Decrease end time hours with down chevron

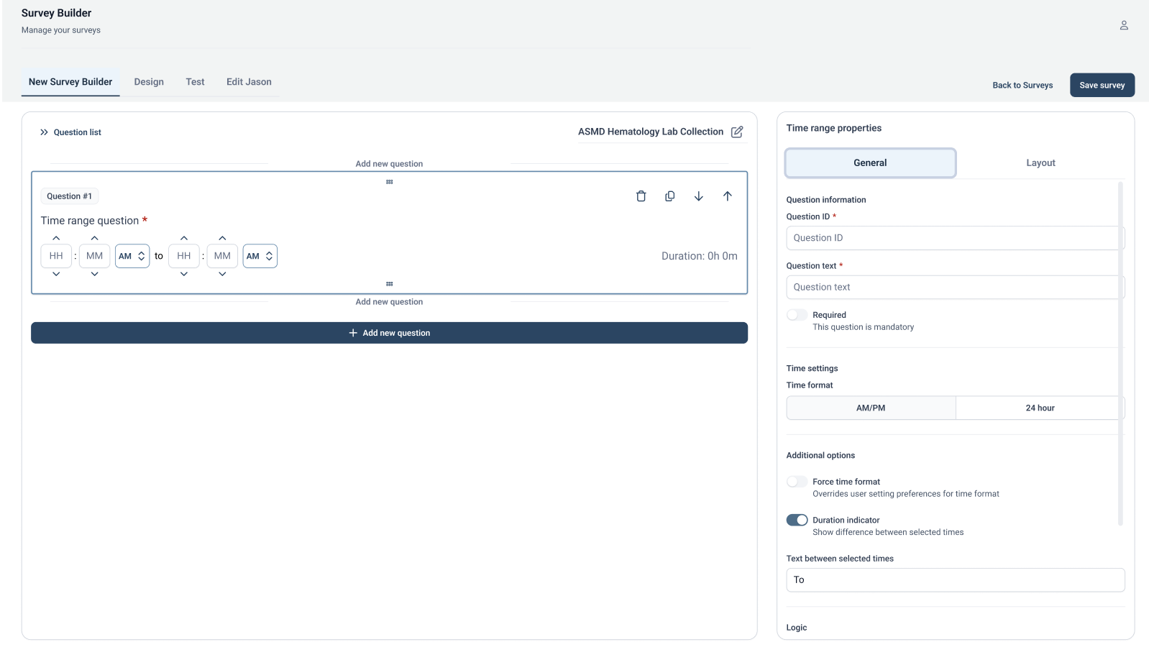[184, 274]
